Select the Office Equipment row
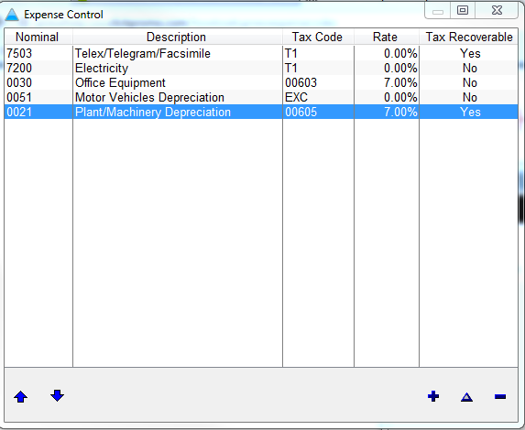This screenshot has height=430, width=525. pyautogui.click(x=261, y=82)
